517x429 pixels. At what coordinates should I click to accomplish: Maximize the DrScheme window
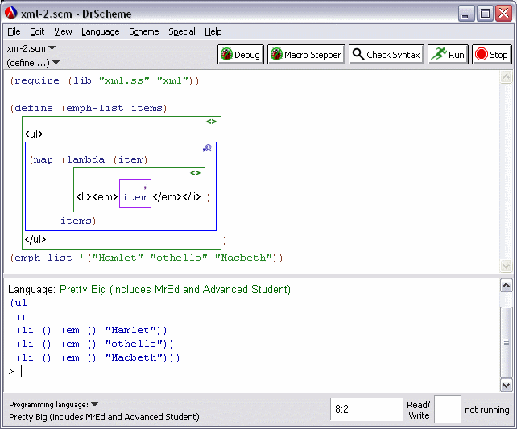(485, 14)
